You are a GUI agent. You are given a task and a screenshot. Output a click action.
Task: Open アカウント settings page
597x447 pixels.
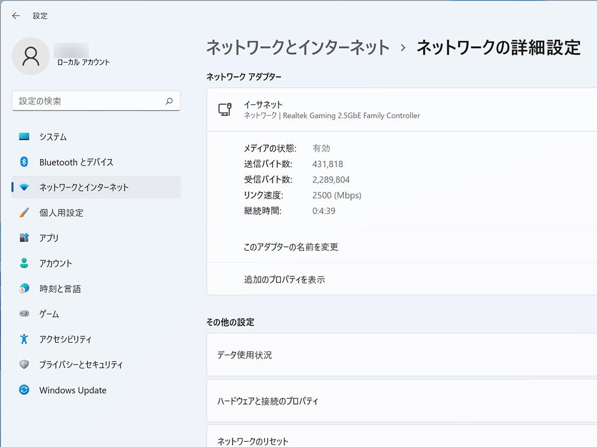55,264
